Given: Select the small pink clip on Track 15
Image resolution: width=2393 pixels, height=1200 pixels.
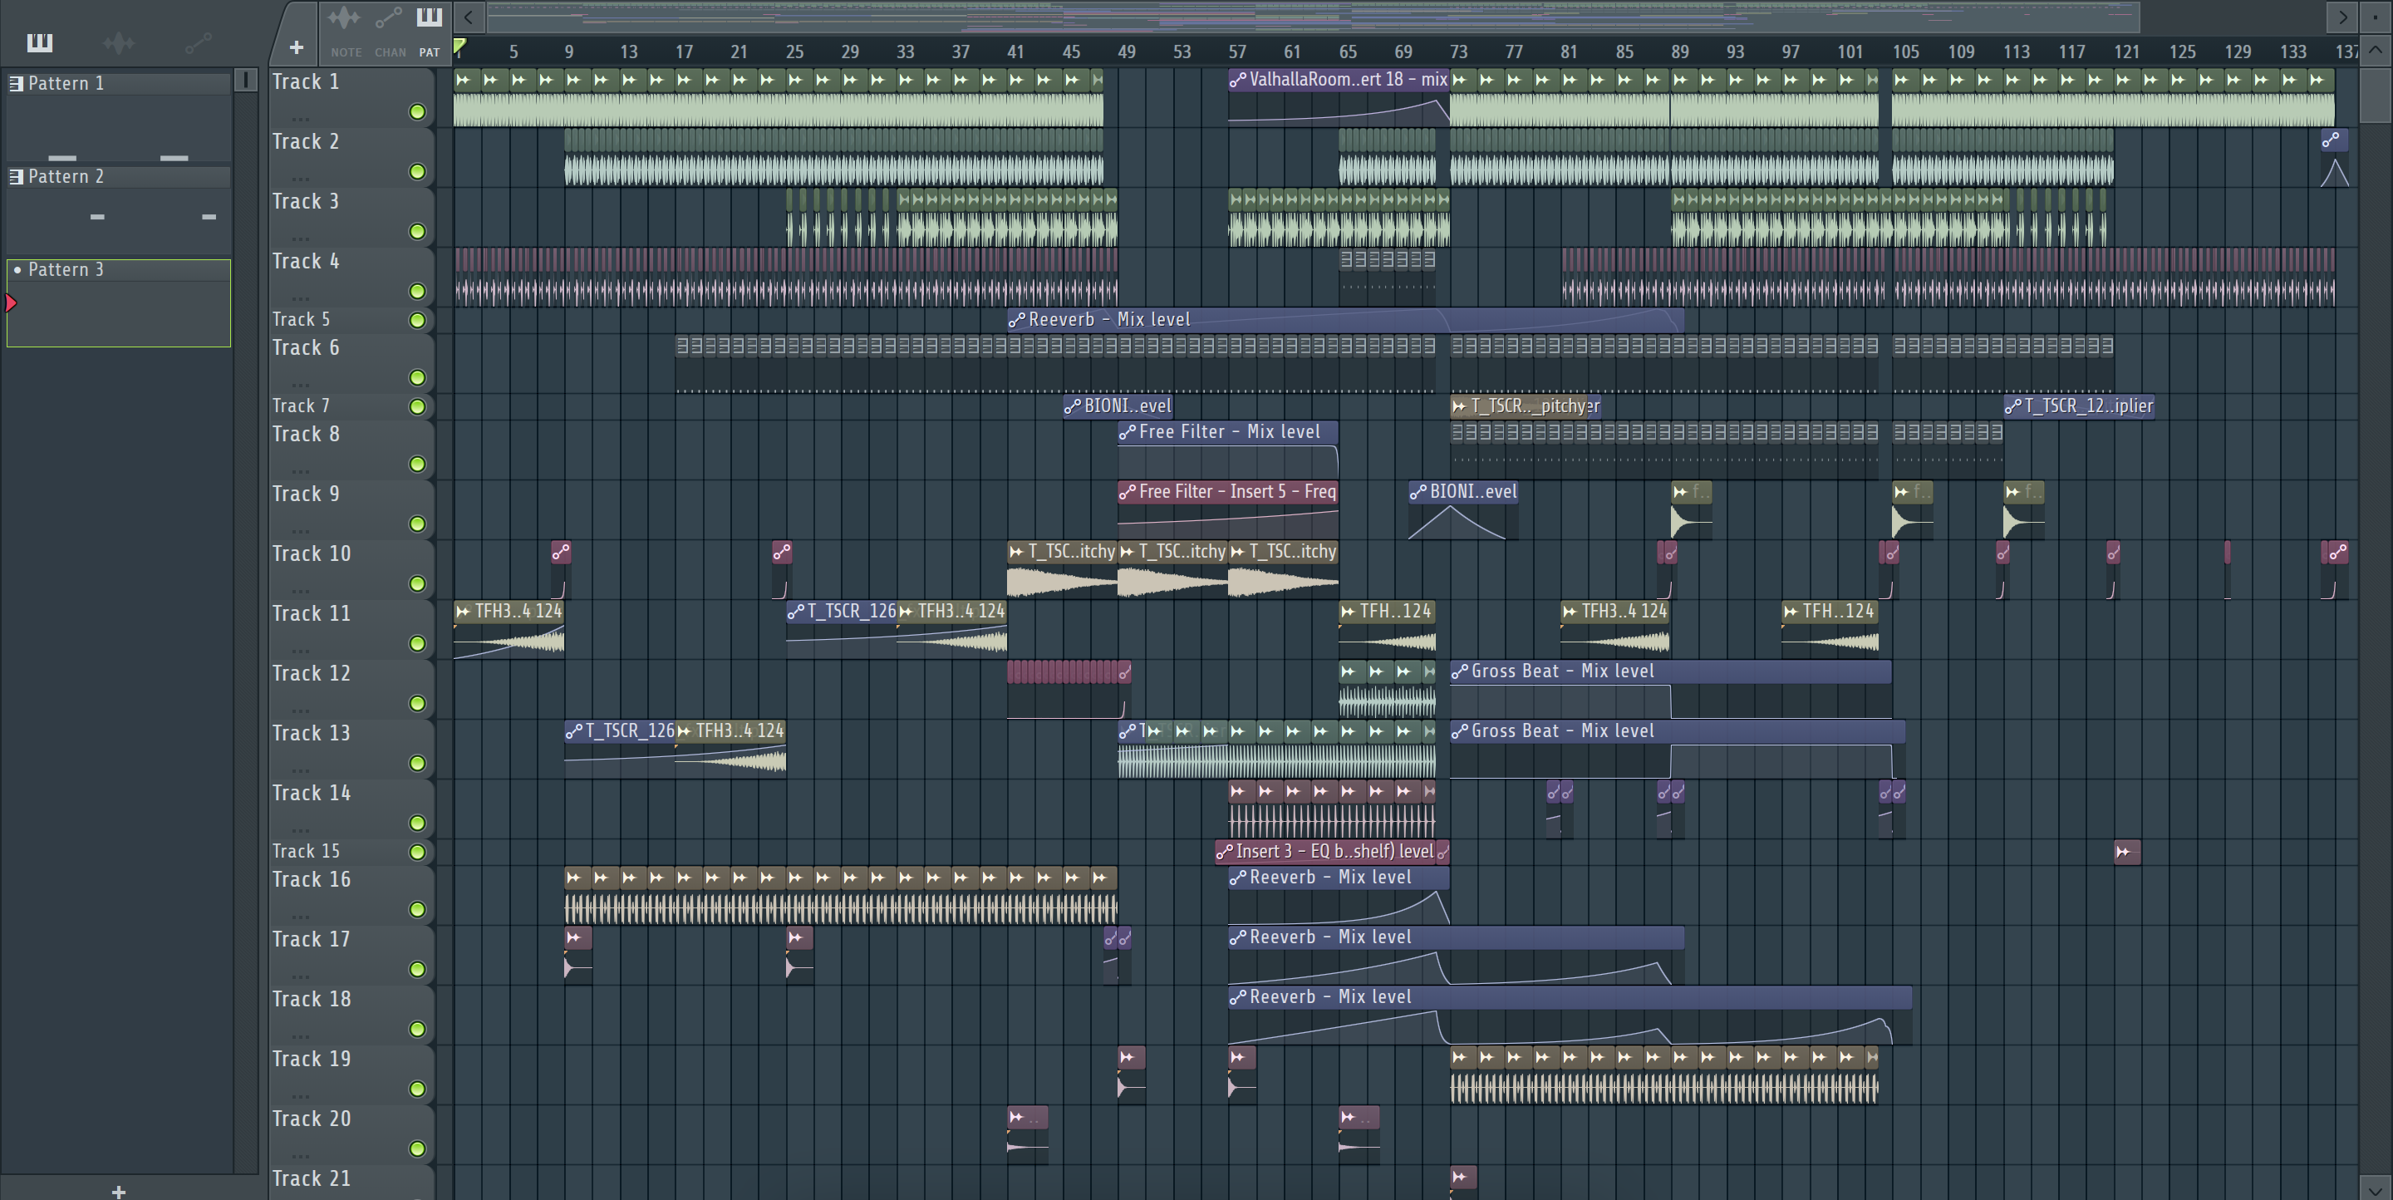Looking at the screenshot, I should click(x=2126, y=851).
